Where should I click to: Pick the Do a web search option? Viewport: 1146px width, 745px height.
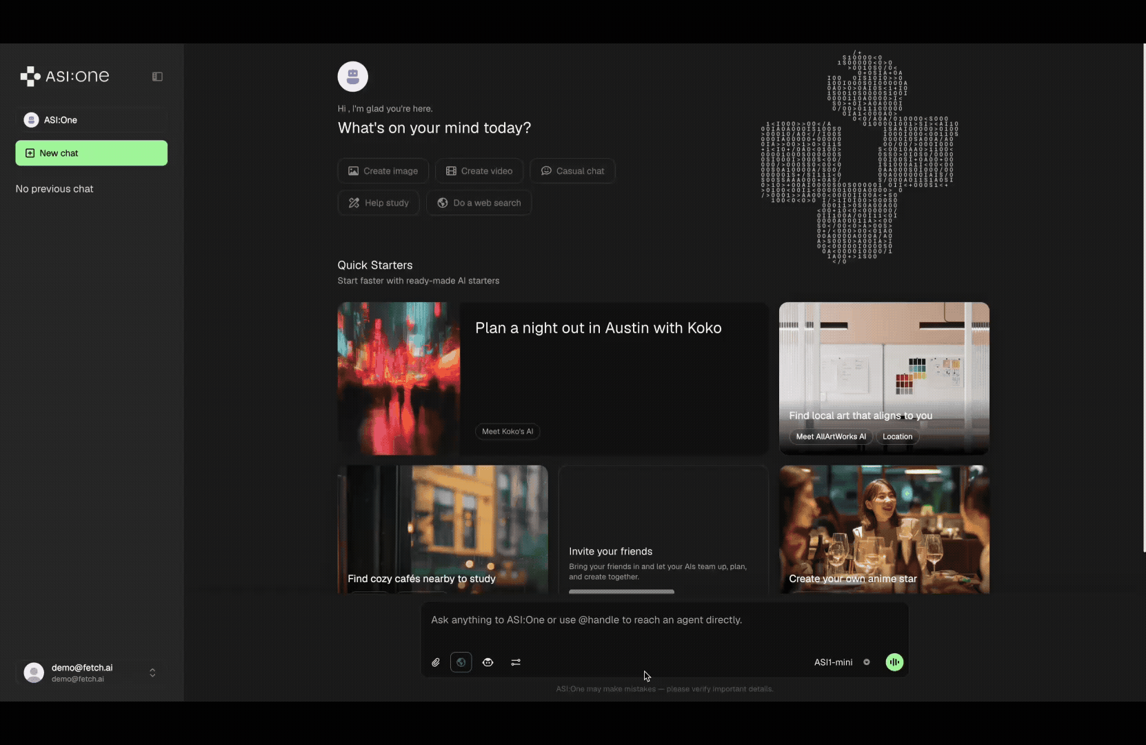coord(479,203)
